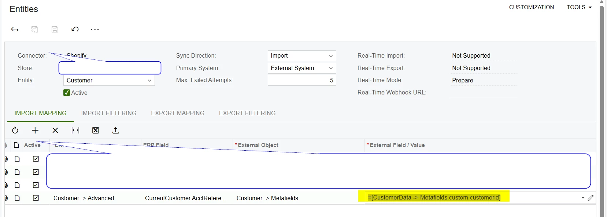Click the upload/load records icon
This screenshot has width=607, height=217.
coord(116,130)
